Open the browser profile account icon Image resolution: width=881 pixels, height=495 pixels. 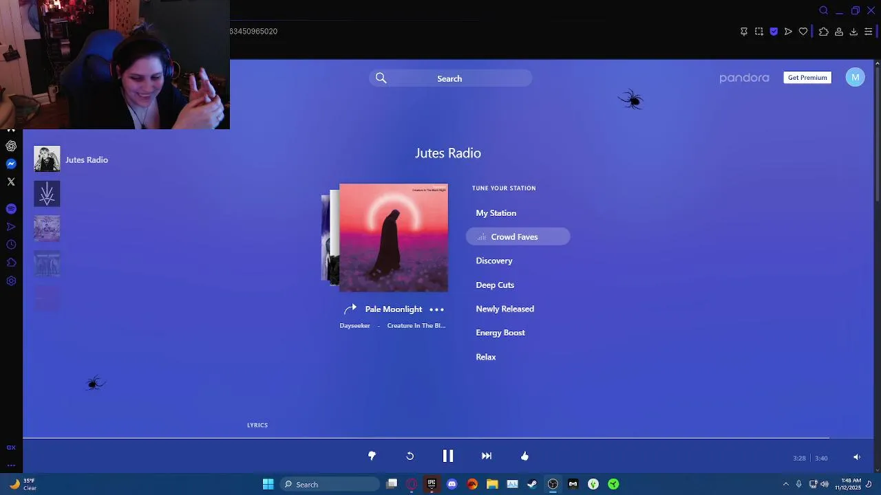tap(839, 32)
